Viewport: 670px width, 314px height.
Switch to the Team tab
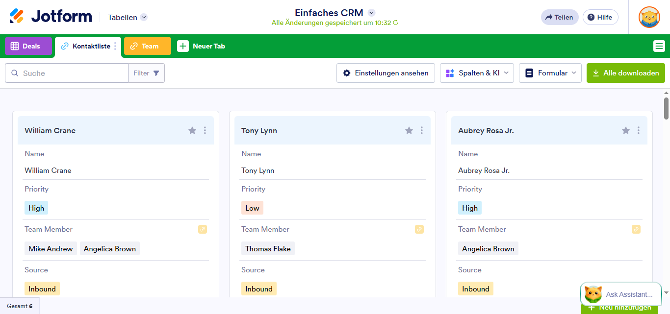(x=147, y=46)
